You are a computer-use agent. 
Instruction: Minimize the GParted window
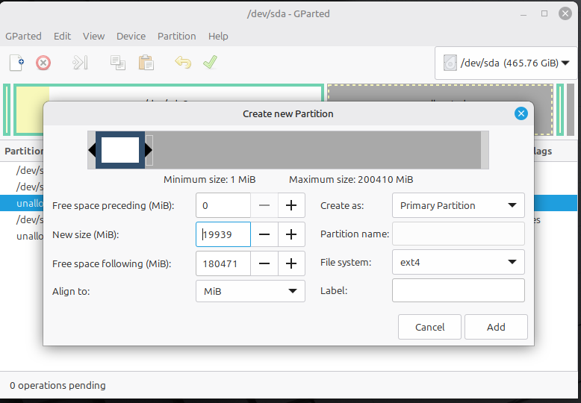[x=523, y=14]
